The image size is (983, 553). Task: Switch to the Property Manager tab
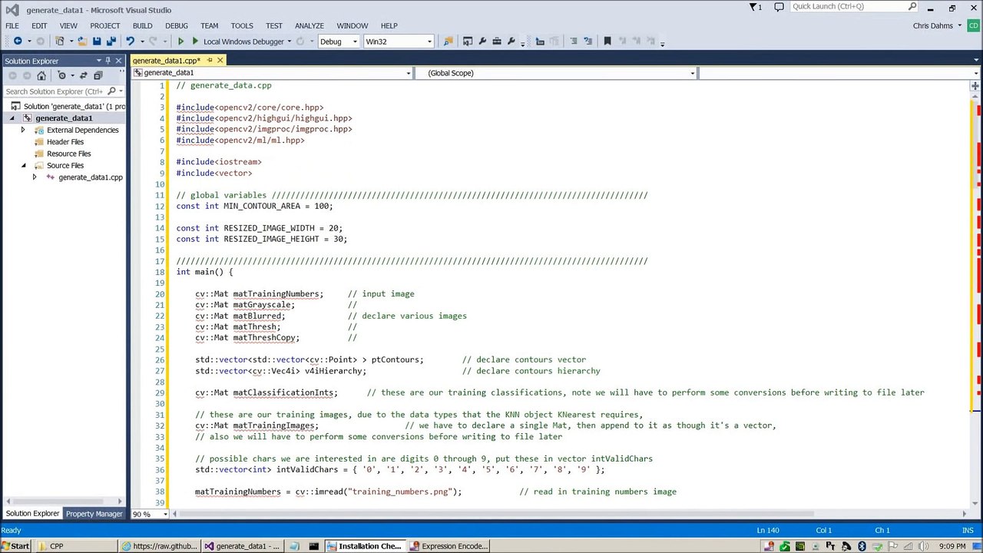click(x=94, y=514)
